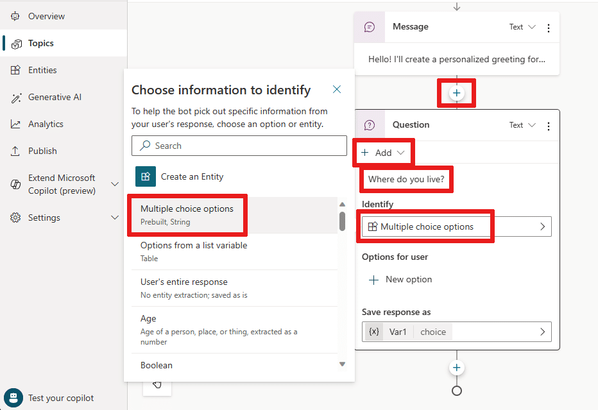The width and height of the screenshot is (598, 410).
Task: Open Question node three-dot menu
Action: [549, 126]
